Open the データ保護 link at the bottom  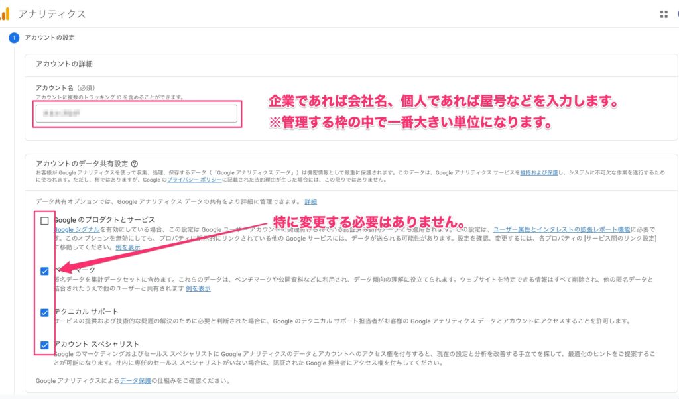click(135, 381)
